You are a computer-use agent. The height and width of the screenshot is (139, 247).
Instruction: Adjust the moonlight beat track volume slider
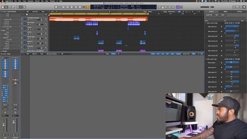[40, 20]
